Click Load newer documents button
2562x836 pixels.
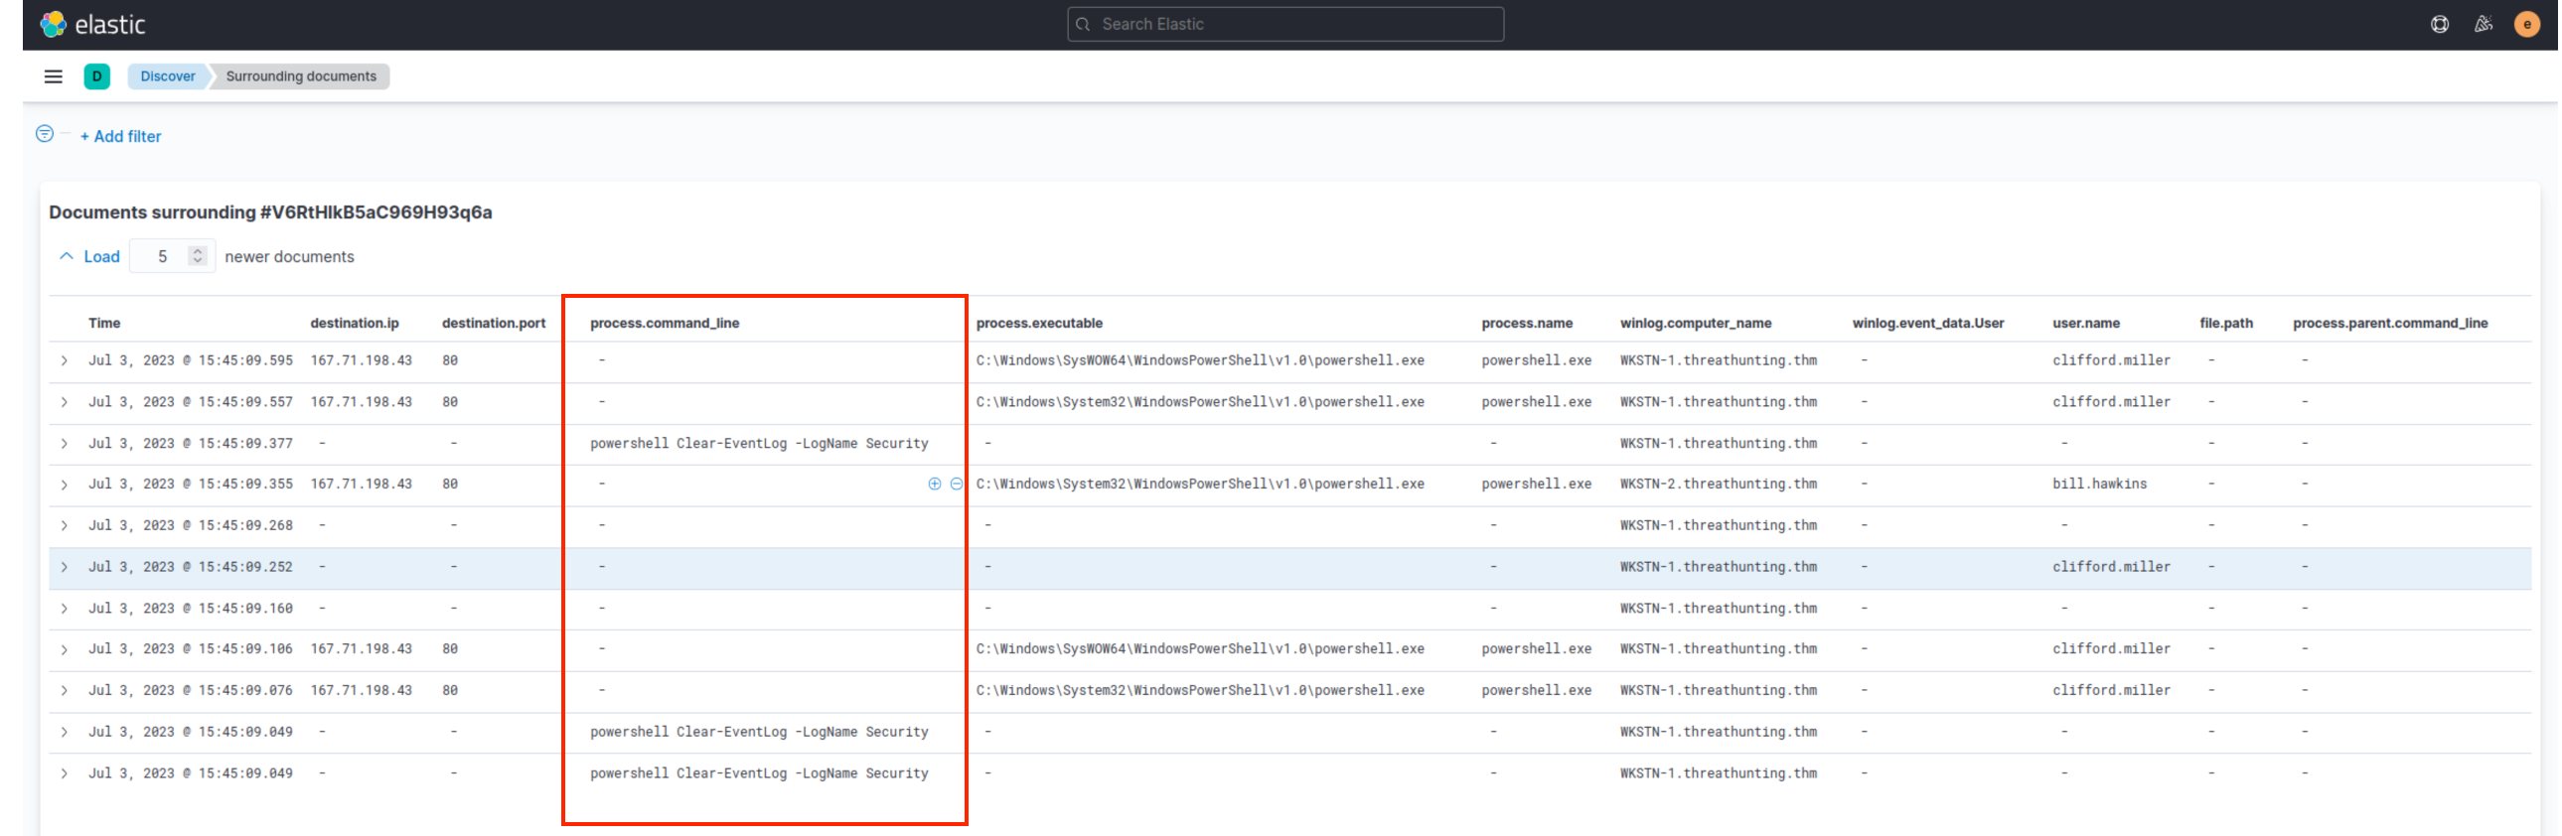89,256
